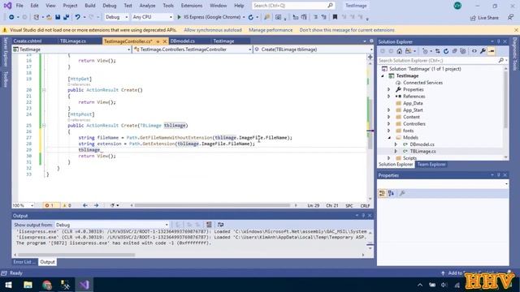Toggle Preview Selected Items in Solution Explorer

click(492, 51)
